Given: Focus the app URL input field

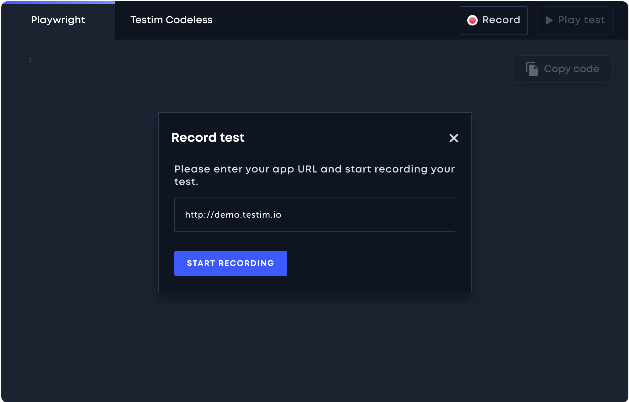Looking at the screenshot, I should pyautogui.click(x=314, y=215).
